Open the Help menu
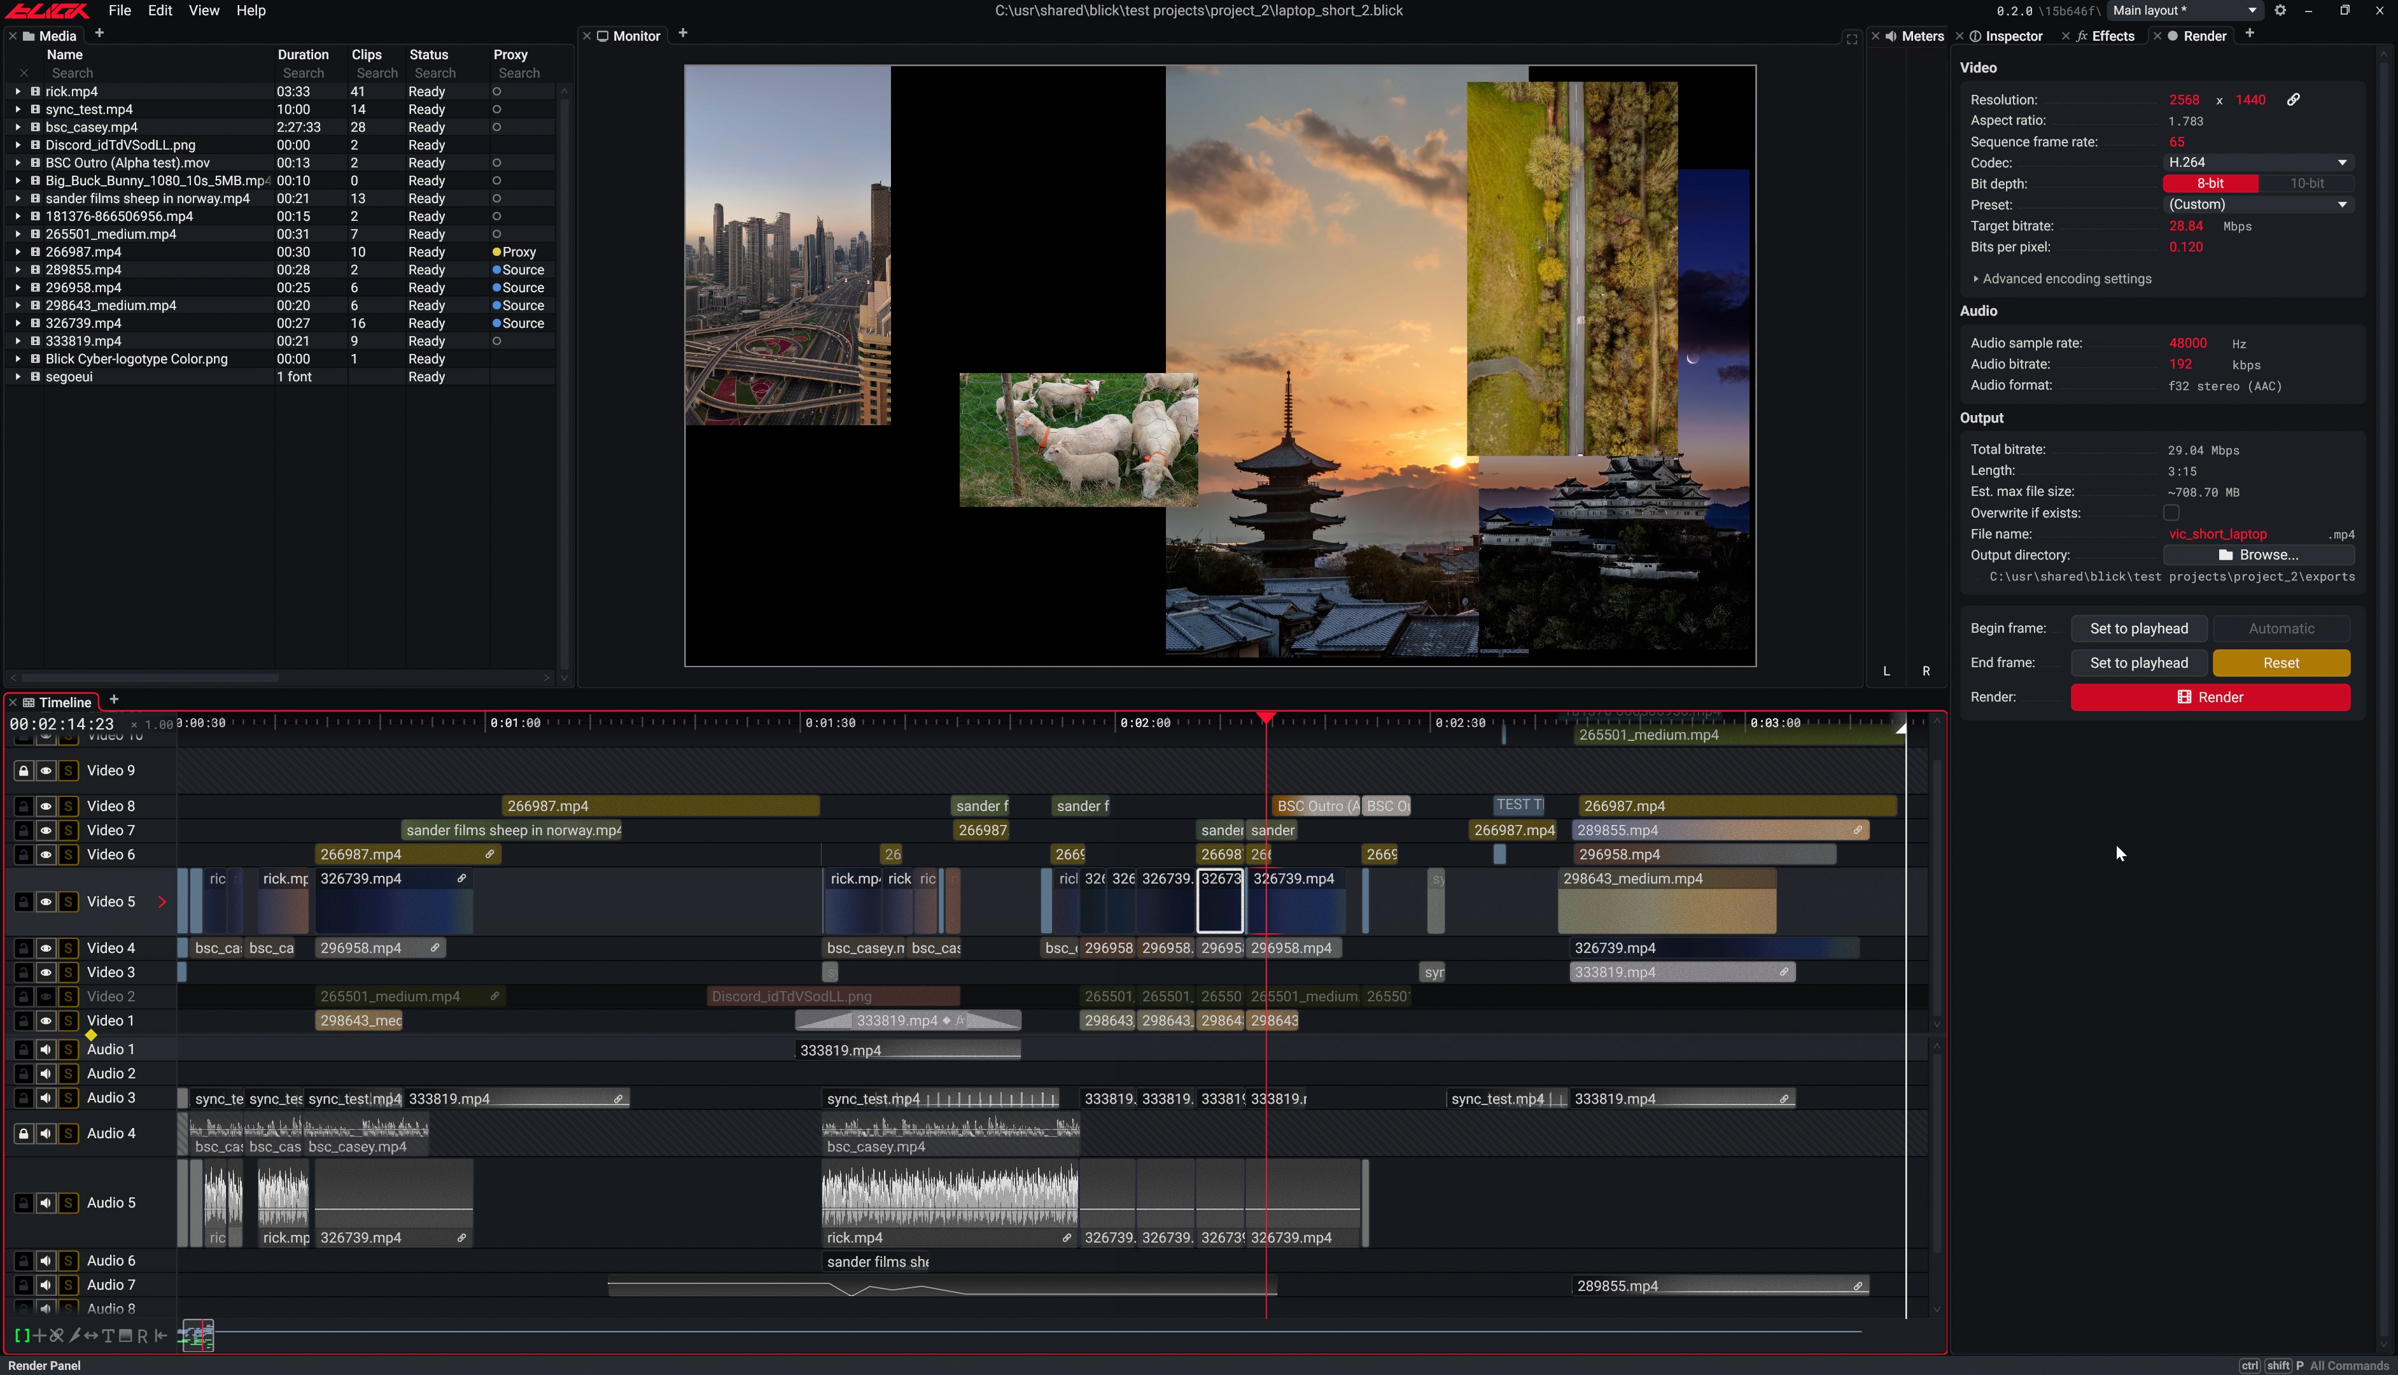The width and height of the screenshot is (2398, 1375). [251, 10]
